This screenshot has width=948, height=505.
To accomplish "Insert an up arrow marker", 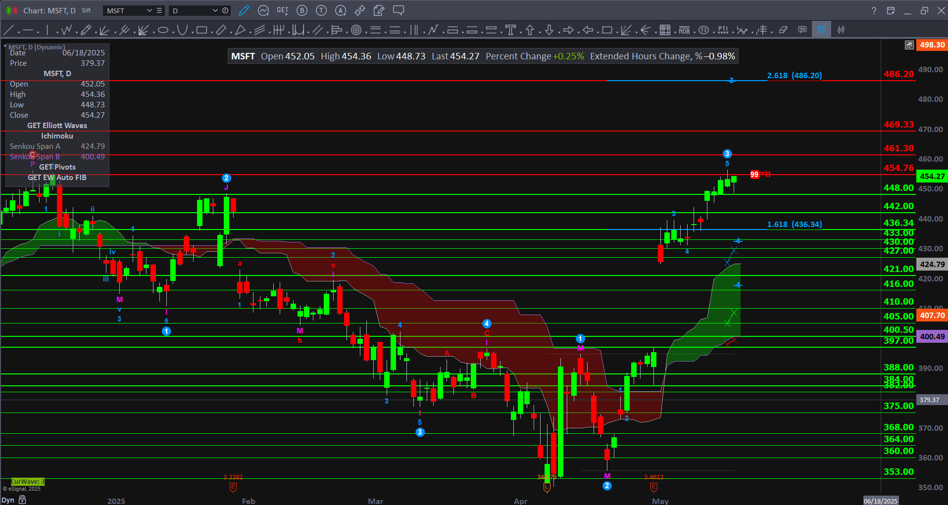I will [x=530, y=30].
